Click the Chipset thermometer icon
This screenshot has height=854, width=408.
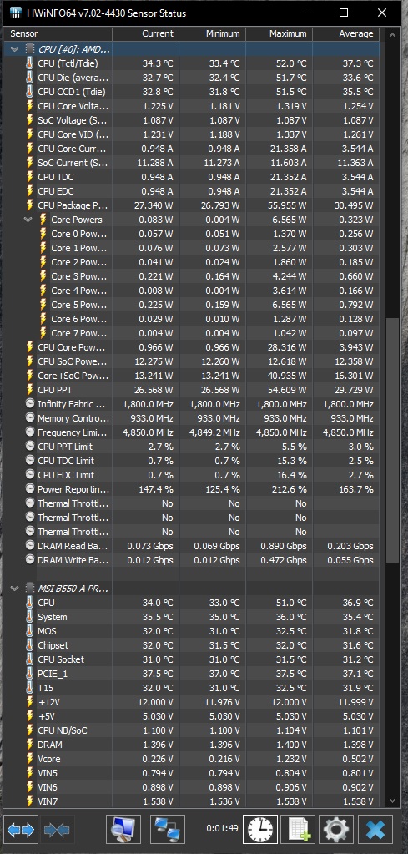tap(29, 644)
